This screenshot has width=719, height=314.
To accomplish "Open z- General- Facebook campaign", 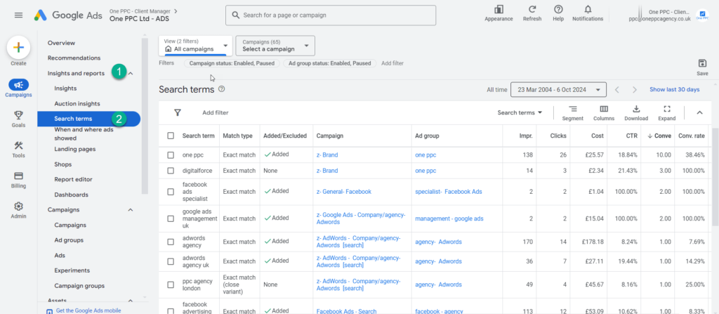I will click(344, 192).
